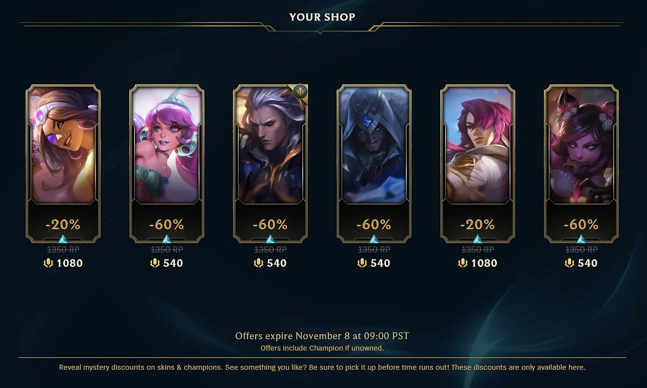Click the blue gem marker on the last card

pyautogui.click(x=581, y=239)
